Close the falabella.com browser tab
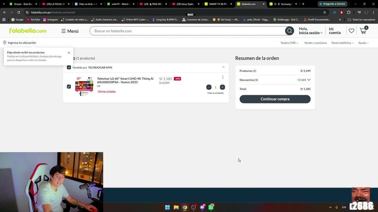This screenshot has height=212, width=378. pos(263,4)
